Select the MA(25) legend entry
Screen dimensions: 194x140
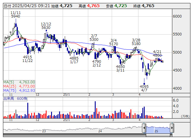tap(19, 86)
